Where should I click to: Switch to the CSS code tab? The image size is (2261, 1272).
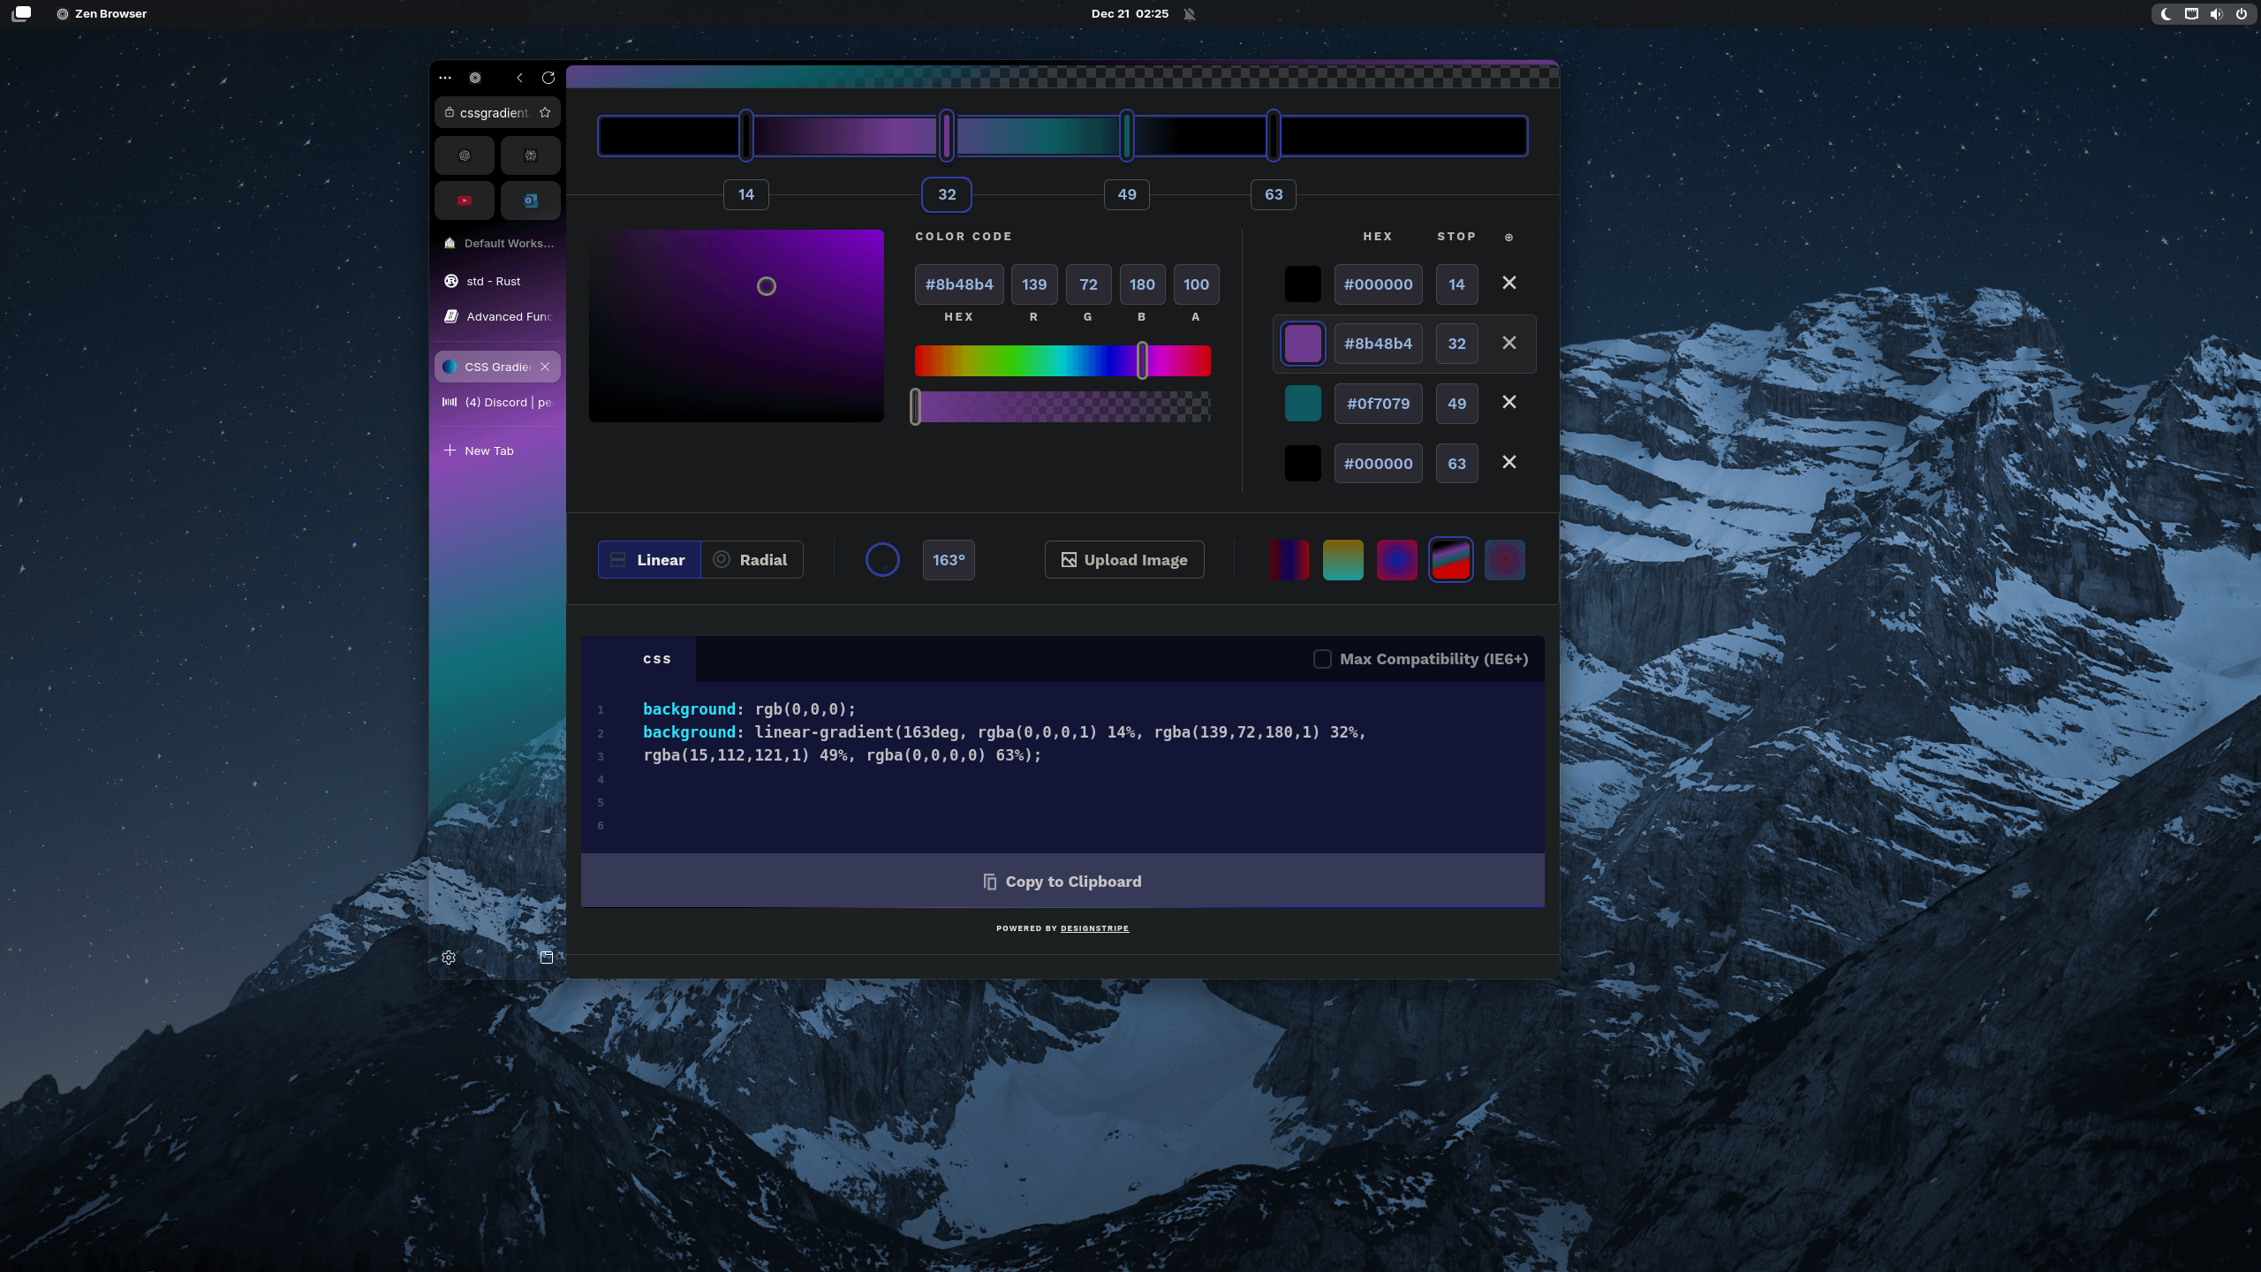point(656,658)
